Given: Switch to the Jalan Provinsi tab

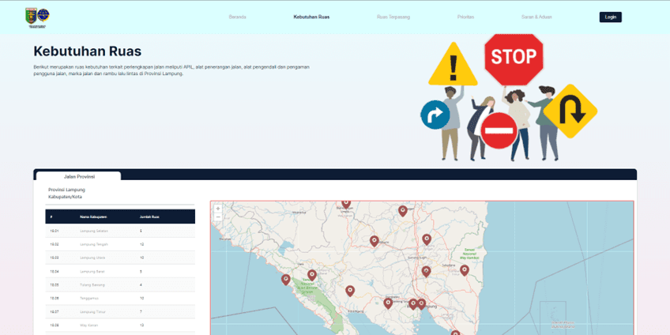Looking at the screenshot, I should pyautogui.click(x=79, y=176).
